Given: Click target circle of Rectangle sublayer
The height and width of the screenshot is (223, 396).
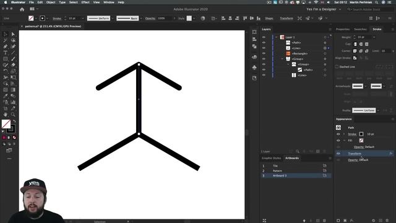Looking at the screenshot, I should [325, 53].
